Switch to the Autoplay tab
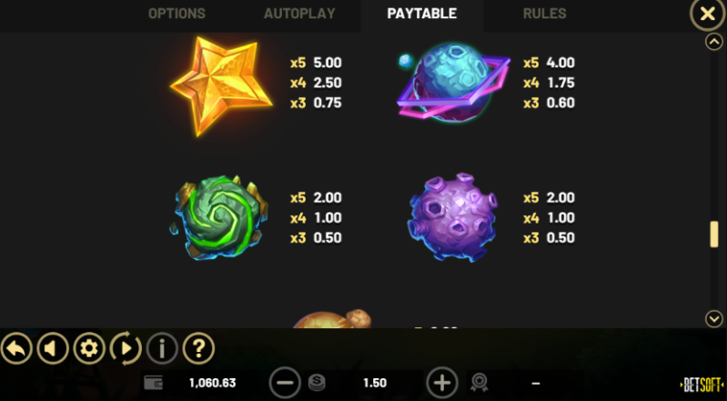 tap(299, 14)
